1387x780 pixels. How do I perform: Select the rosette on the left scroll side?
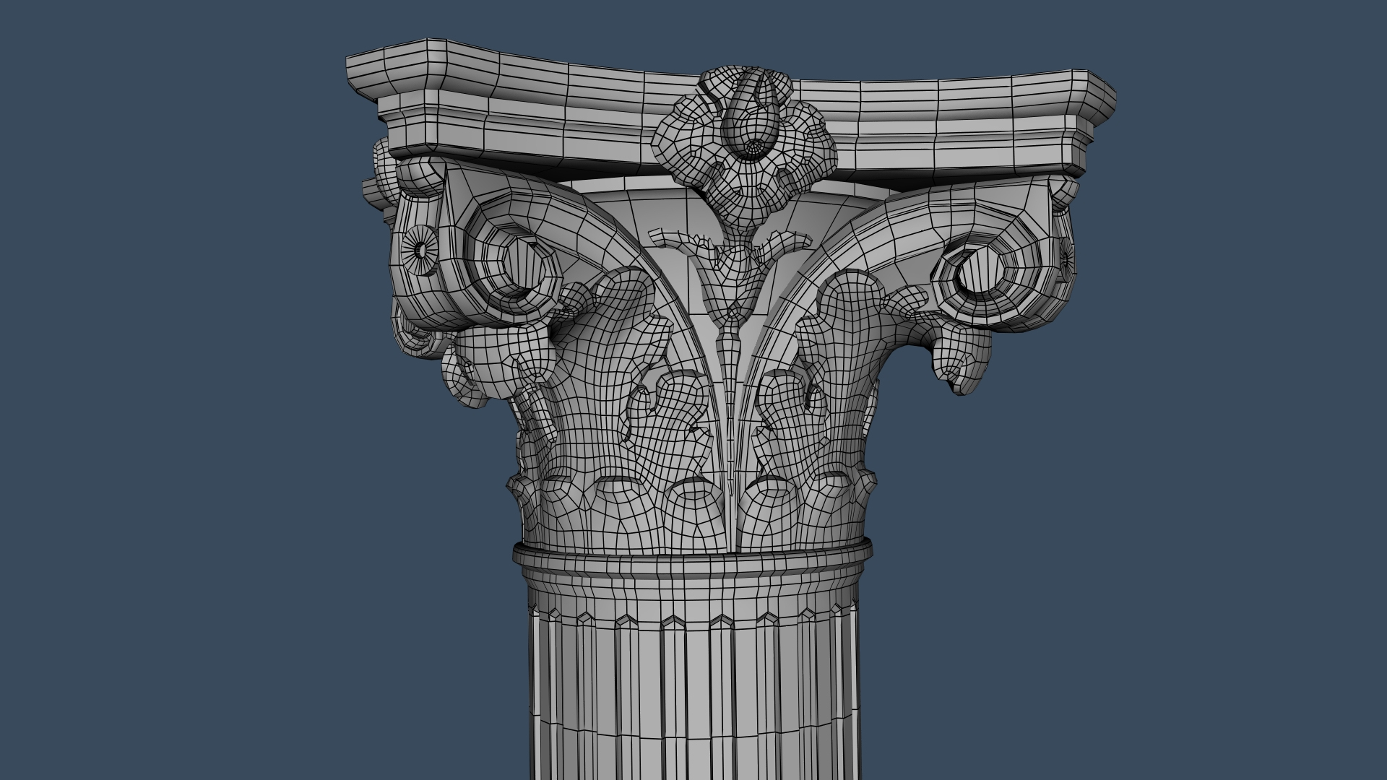tap(420, 249)
